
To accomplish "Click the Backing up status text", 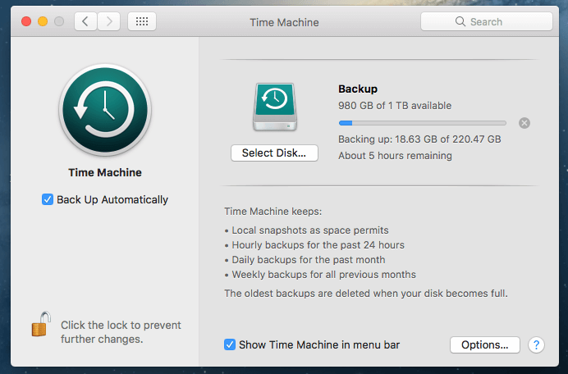I will 419,139.
